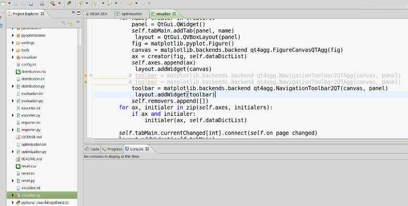This screenshot has width=408, height=206.
Task: Select optimization.ini file
Action: pos(34,144)
